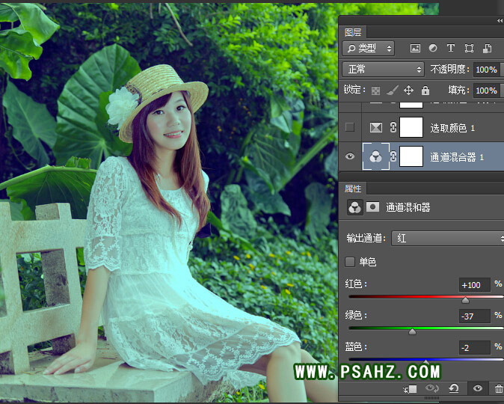Reset adjustment to defaults icon
Screen dimensions: 504x404
coord(453,388)
